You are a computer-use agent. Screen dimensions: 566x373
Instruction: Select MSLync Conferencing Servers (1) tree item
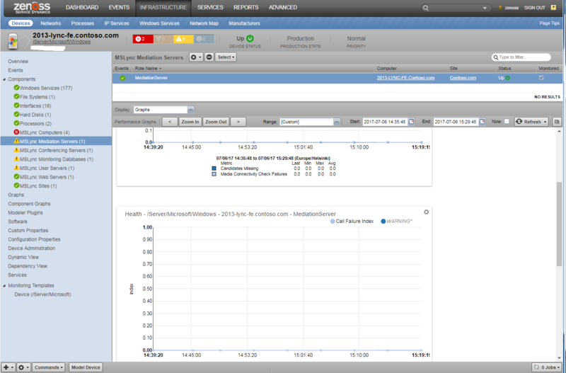[x=56, y=150]
